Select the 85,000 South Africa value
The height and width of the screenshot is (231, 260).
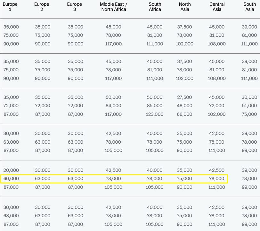tap(155, 106)
